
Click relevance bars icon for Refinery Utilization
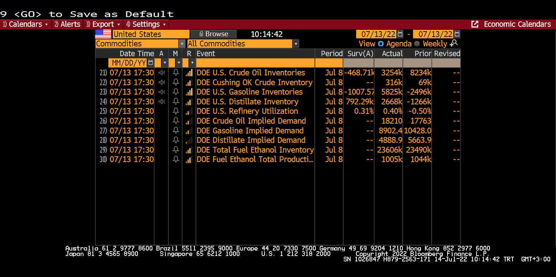pyautogui.click(x=189, y=111)
